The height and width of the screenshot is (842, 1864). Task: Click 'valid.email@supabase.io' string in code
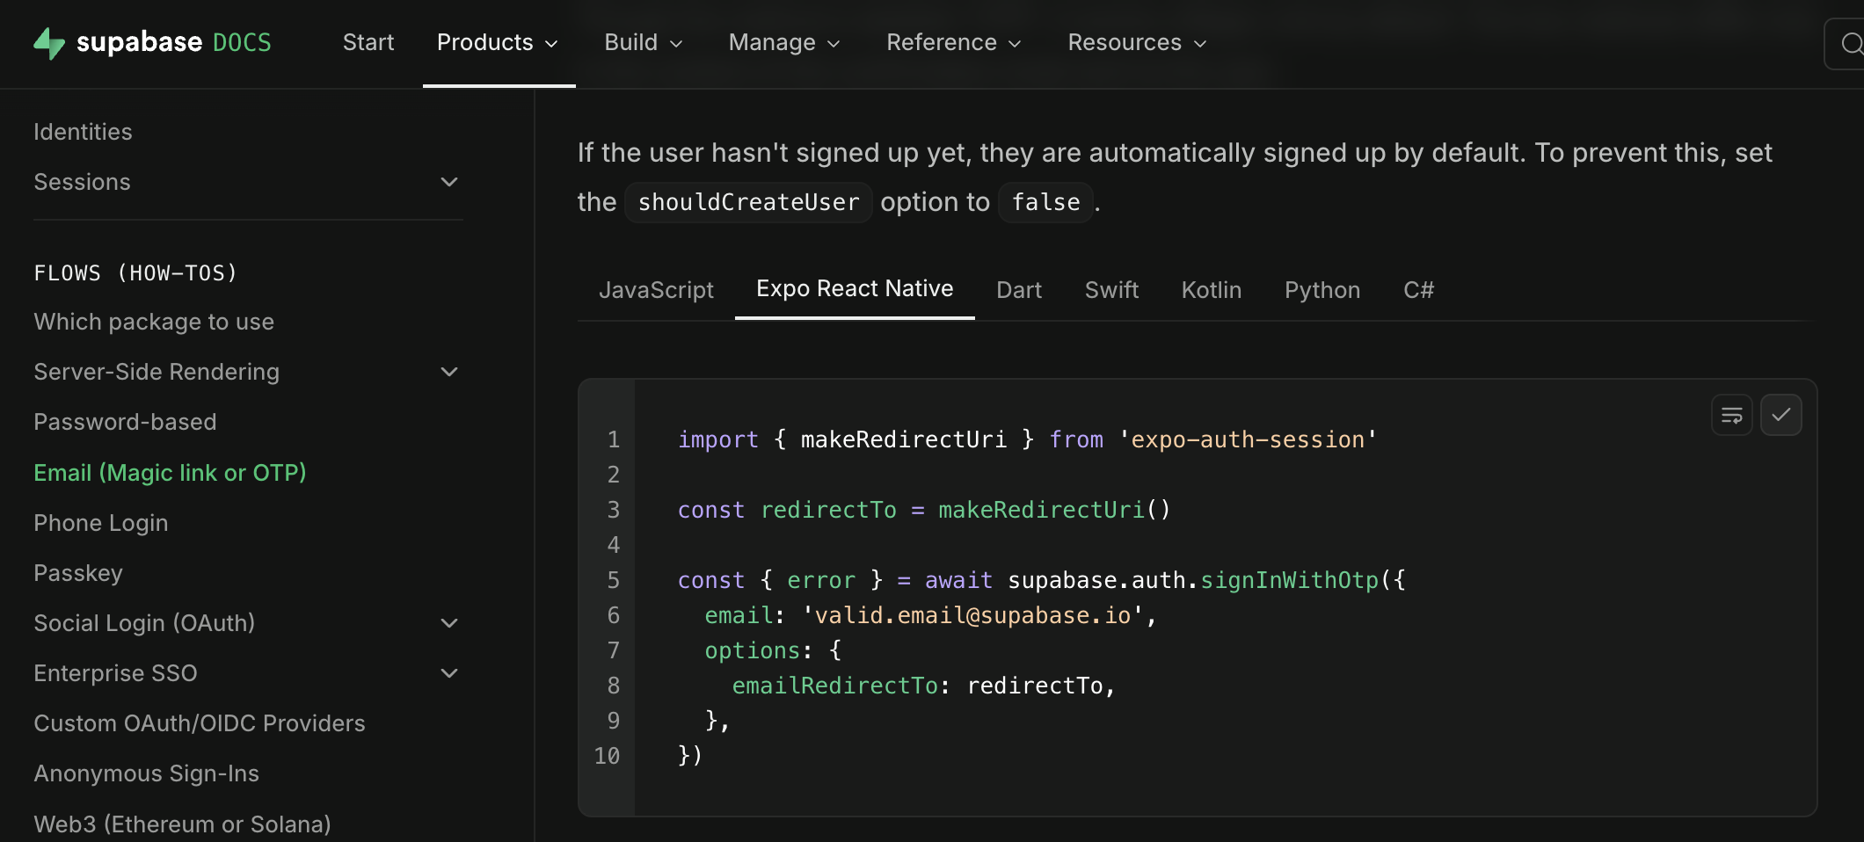click(972, 615)
